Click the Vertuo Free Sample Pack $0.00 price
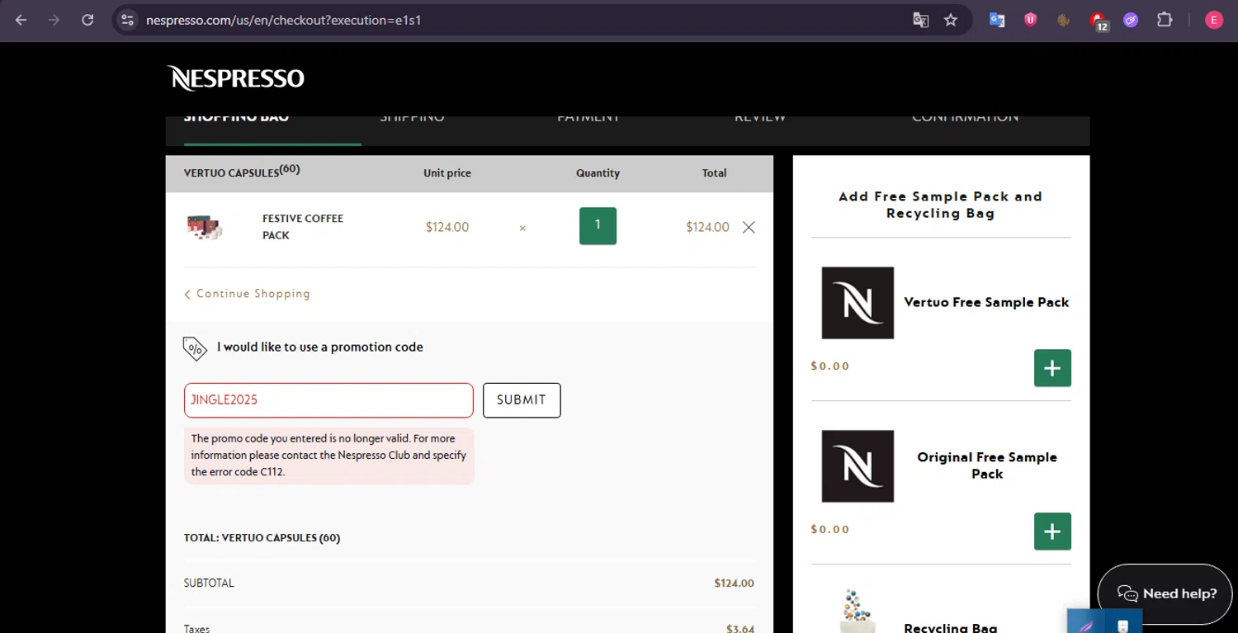 [x=830, y=366]
